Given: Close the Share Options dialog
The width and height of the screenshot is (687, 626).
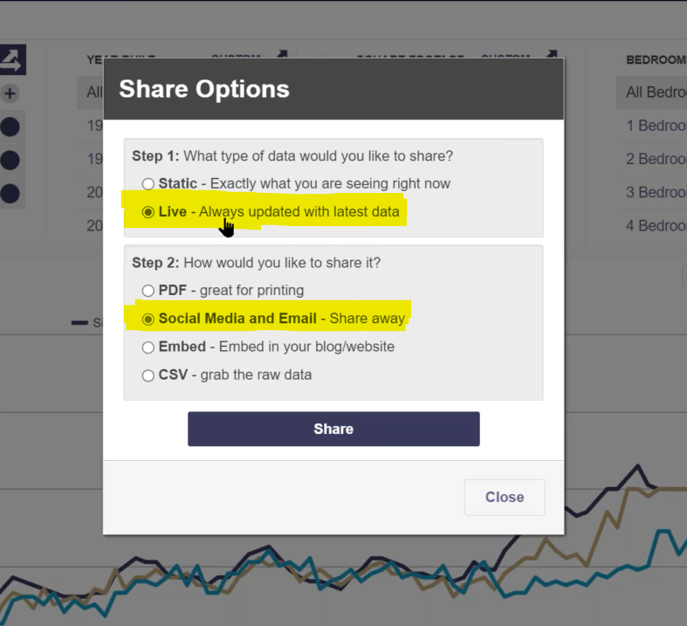Looking at the screenshot, I should 505,497.
